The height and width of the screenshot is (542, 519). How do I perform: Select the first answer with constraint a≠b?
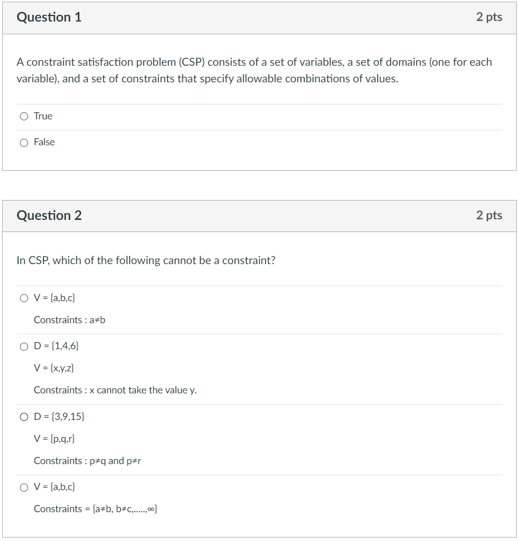click(x=24, y=298)
